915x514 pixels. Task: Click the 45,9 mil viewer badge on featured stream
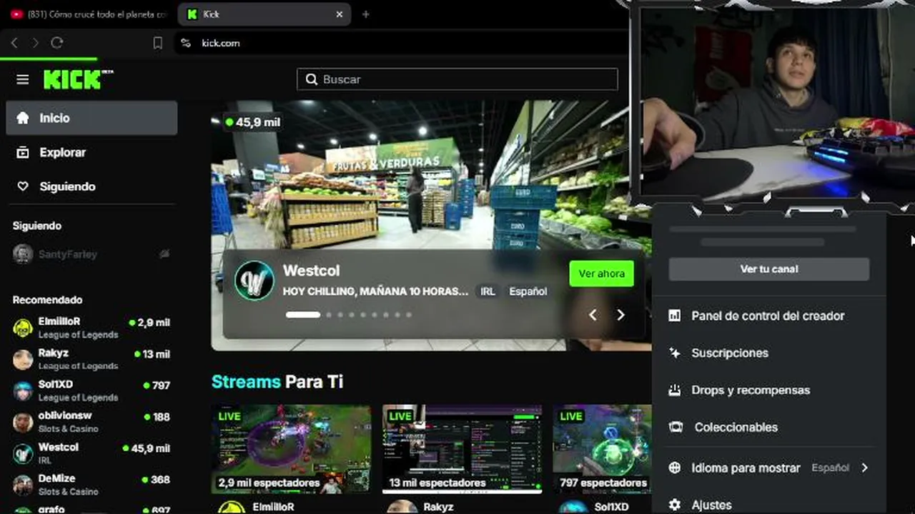coord(253,122)
